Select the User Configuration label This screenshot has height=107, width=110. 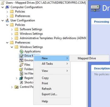[23, 20]
